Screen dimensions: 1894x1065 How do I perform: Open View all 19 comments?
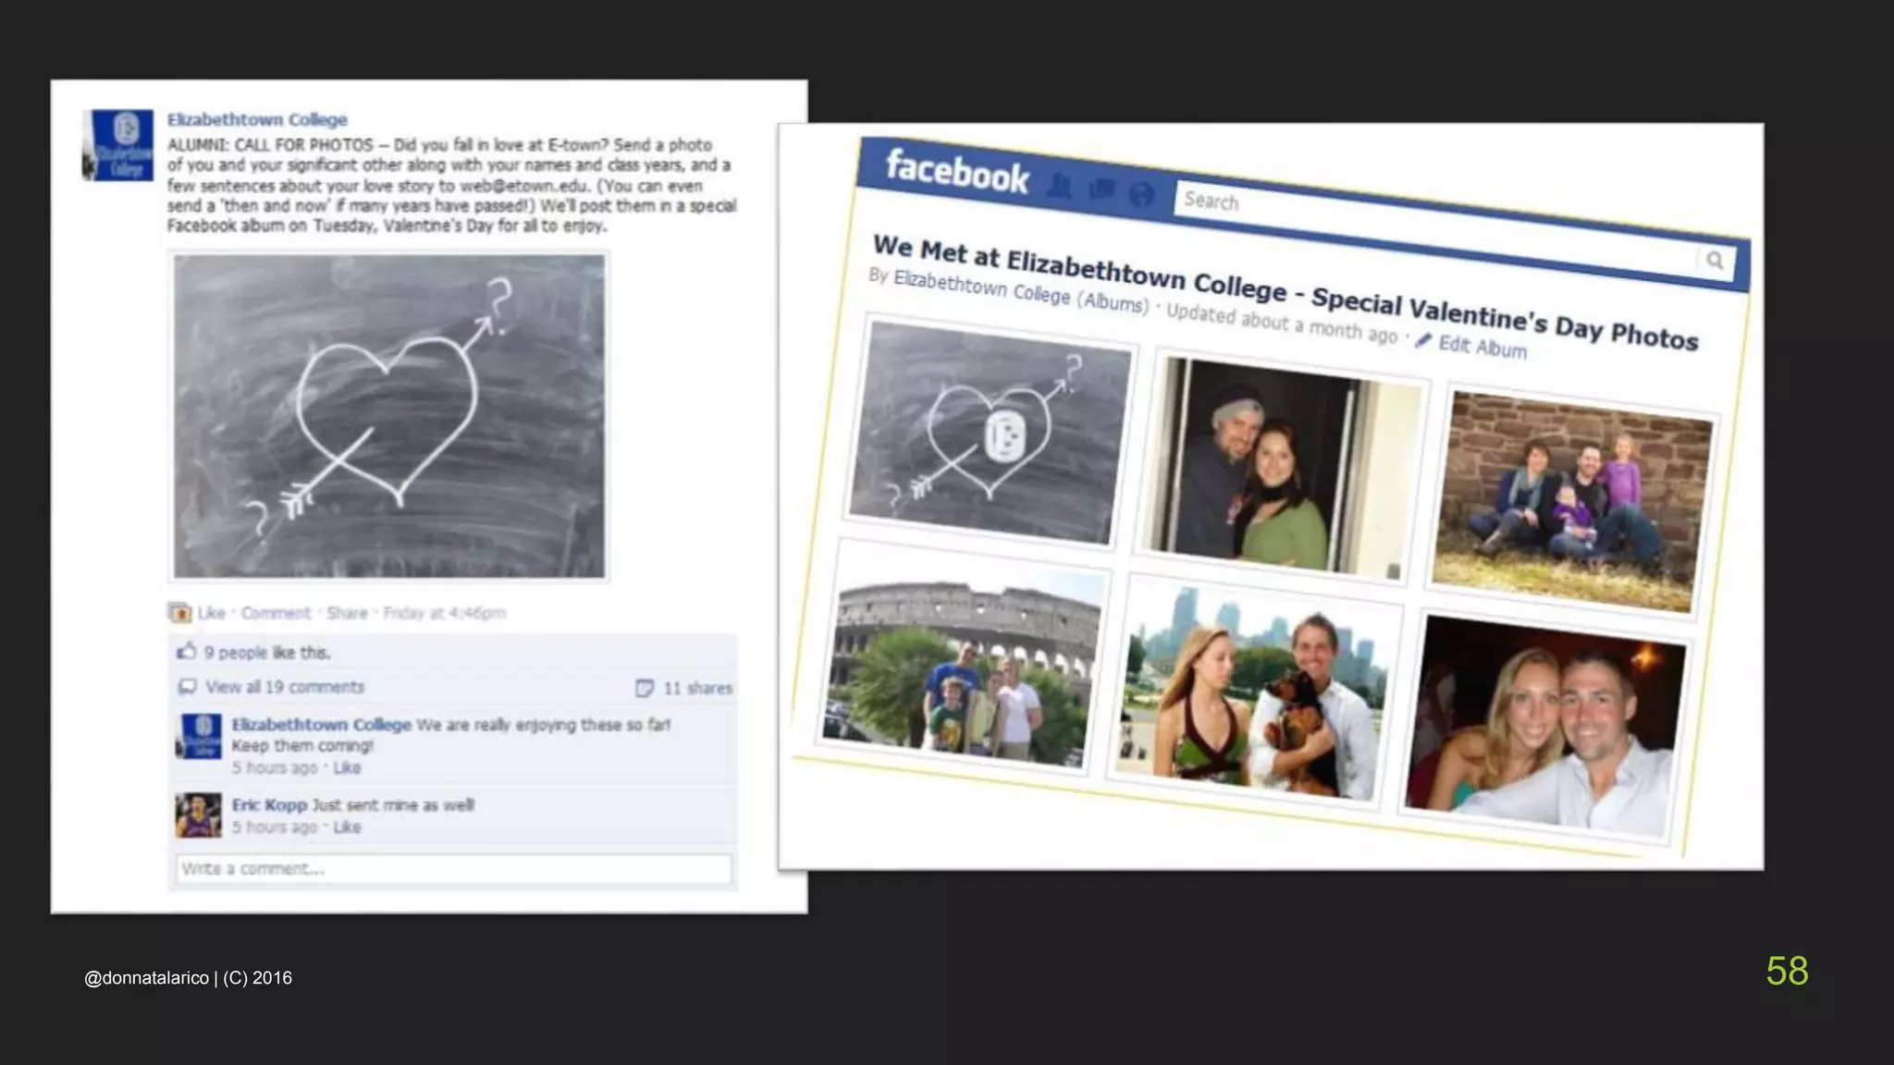(x=285, y=687)
